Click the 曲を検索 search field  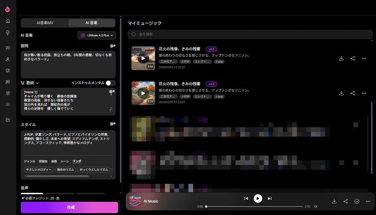[250, 34]
